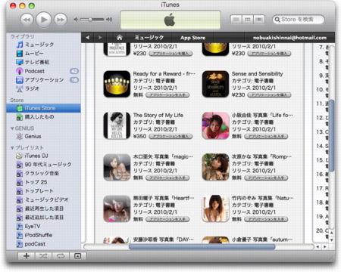Viewport: 341px width, 272px height.
Task: Click the アプリケーション update badge 18
Action: [74, 80]
